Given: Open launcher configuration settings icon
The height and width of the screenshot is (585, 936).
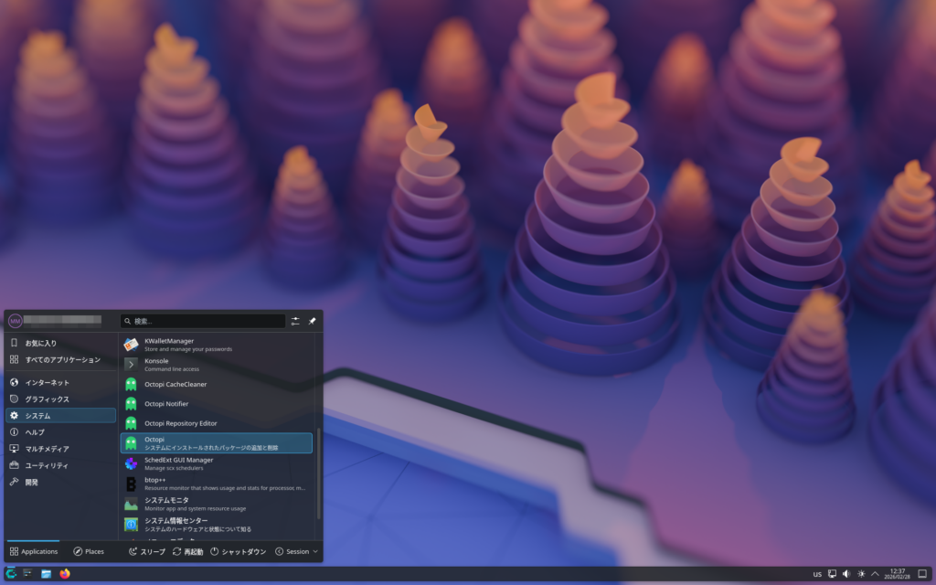Looking at the screenshot, I should click(x=295, y=322).
